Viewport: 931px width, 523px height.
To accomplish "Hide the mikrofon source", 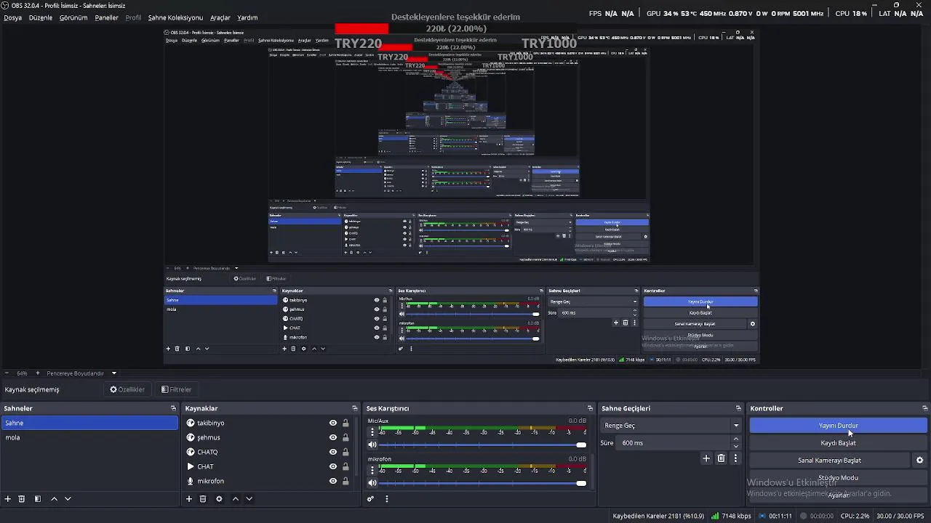I will 333,481.
